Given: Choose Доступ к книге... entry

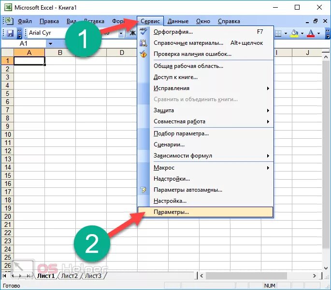Looking at the screenshot, I should pyautogui.click(x=205, y=77).
